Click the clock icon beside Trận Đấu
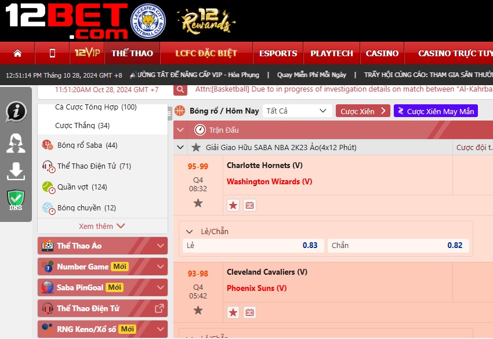The width and height of the screenshot is (493, 339). pyautogui.click(x=200, y=130)
